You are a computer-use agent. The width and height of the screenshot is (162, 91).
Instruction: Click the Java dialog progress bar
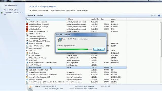[x=75, y=49]
